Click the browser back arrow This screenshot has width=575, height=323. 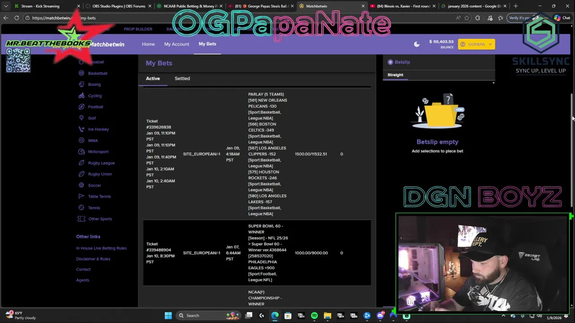[6, 18]
